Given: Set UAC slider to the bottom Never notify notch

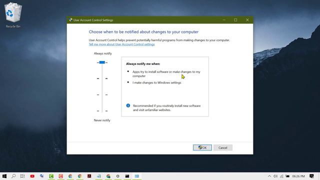Looking at the screenshot, I should 102,111.
